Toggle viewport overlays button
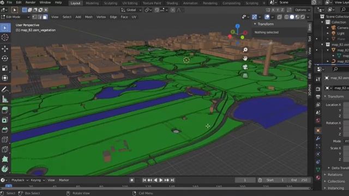Image resolution: width=349 pixels, height=196 pixels. (x=267, y=17)
